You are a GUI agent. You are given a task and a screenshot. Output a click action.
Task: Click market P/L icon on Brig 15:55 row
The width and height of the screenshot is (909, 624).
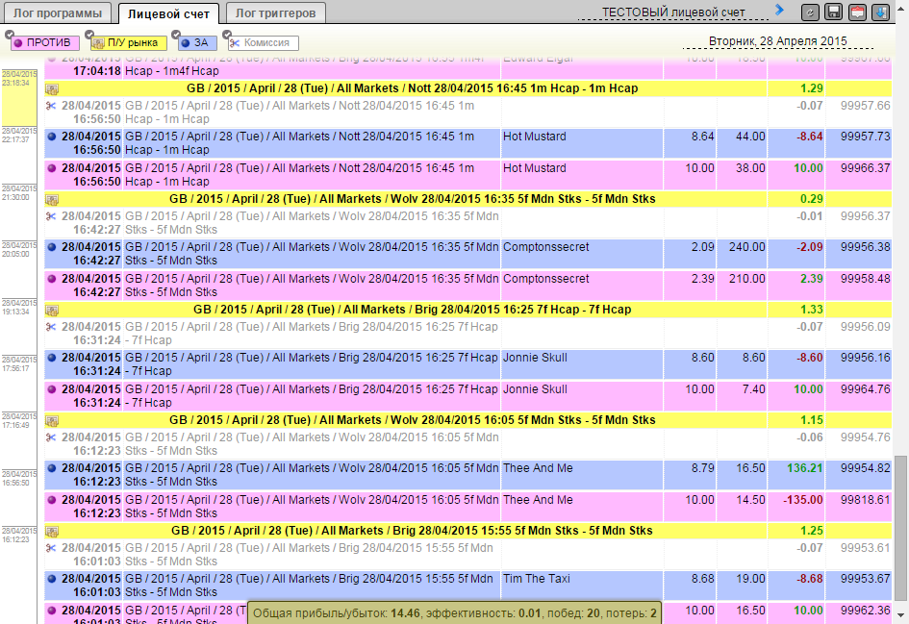52,532
